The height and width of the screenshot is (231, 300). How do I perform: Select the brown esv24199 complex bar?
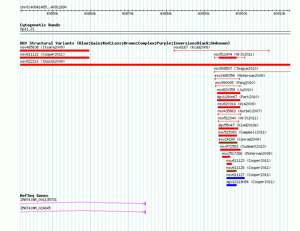click(228, 143)
